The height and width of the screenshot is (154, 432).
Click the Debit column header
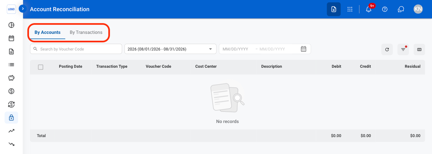click(x=336, y=66)
